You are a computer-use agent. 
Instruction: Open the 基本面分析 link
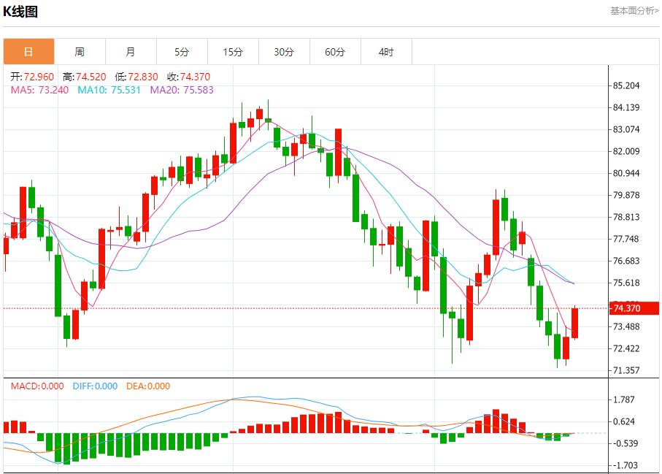pyautogui.click(x=634, y=11)
